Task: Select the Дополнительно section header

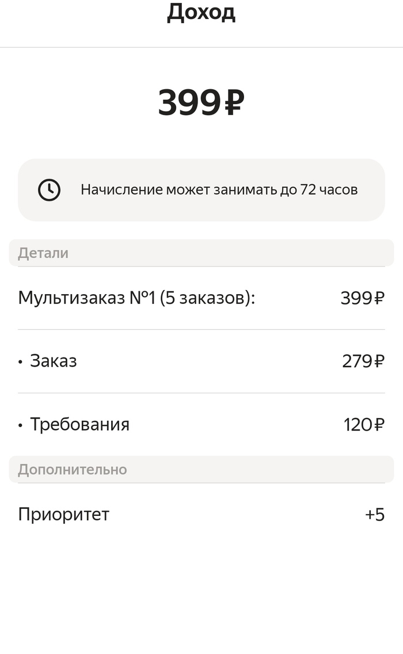Action: (x=72, y=469)
